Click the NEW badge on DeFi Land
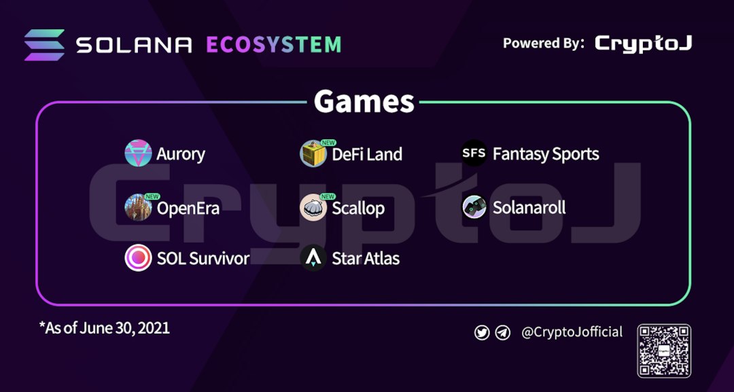 point(328,143)
